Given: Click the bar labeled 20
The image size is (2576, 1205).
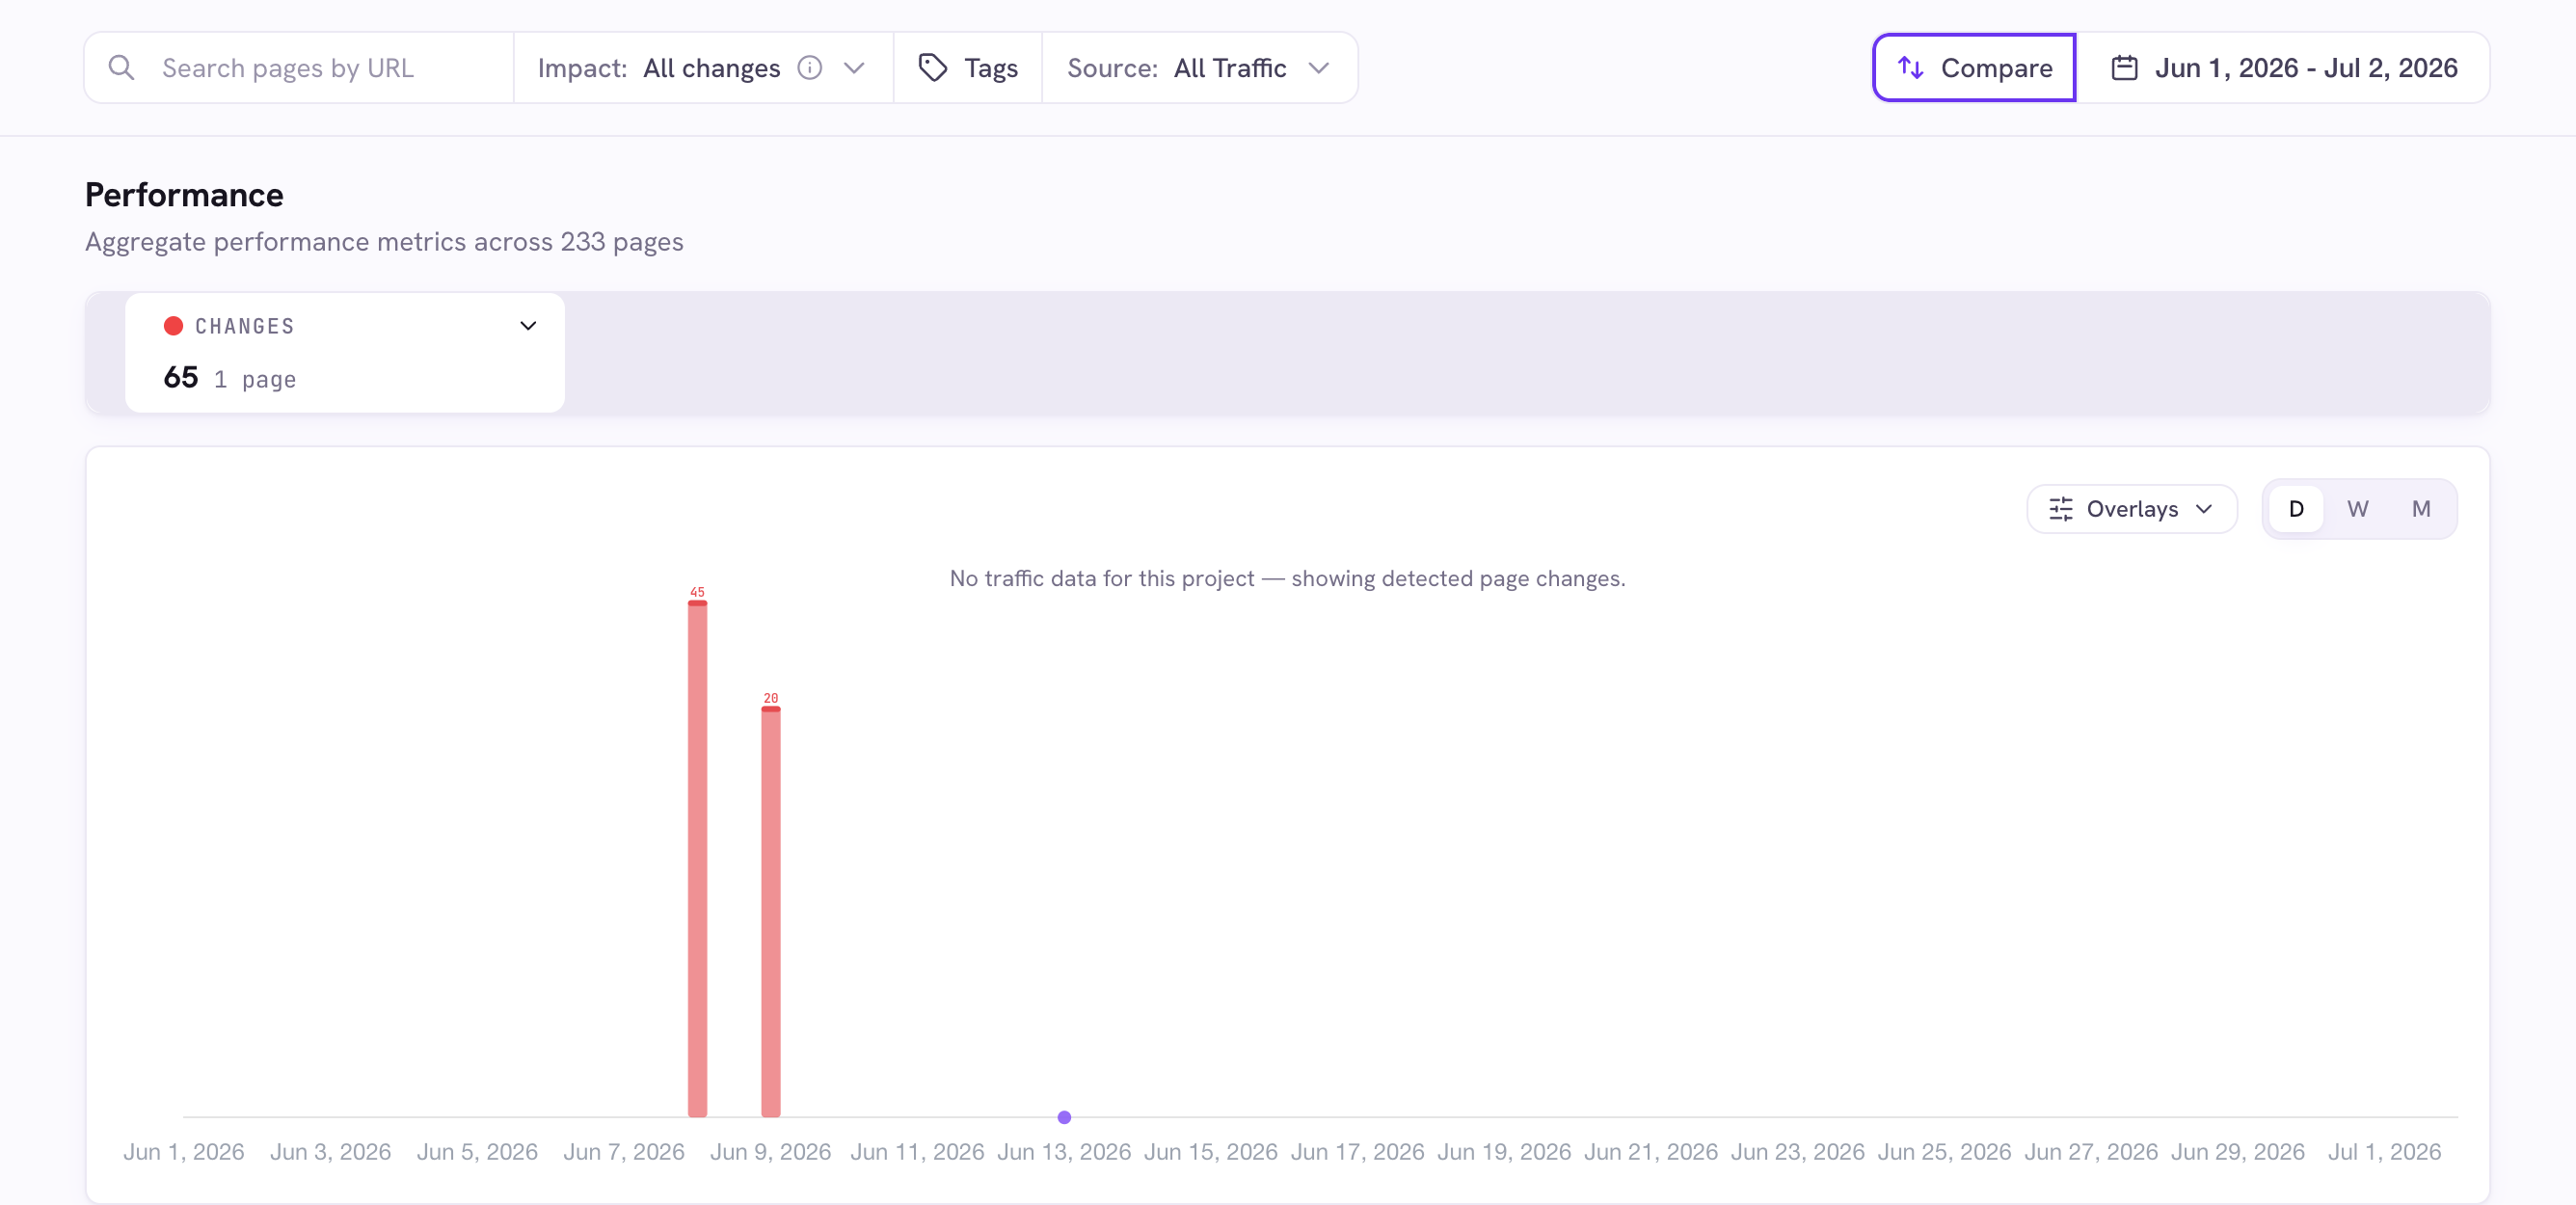Looking at the screenshot, I should (770, 911).
